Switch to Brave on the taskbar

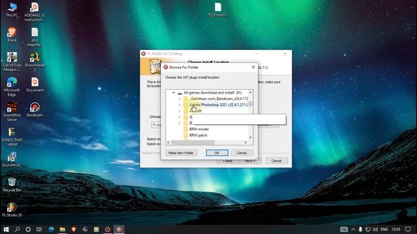tap(74, 229)
